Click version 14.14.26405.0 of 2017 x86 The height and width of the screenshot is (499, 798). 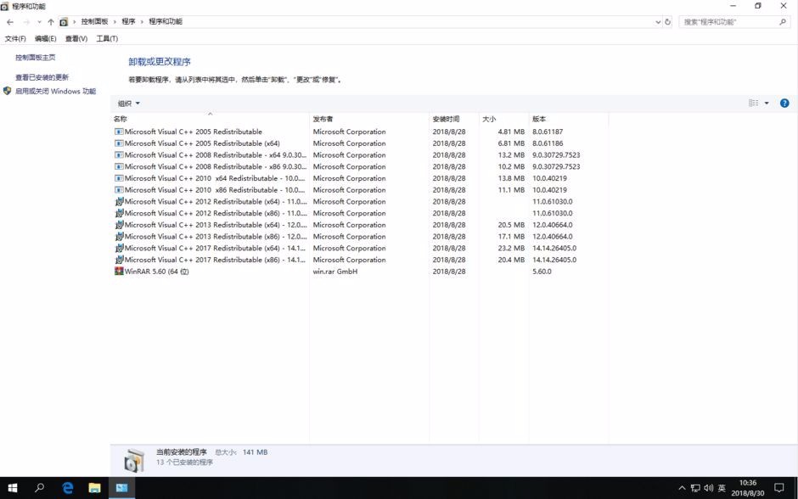click(x=554, y=260)
